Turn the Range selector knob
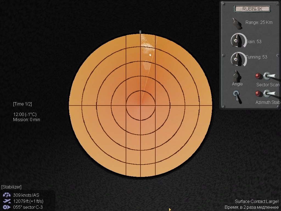 [237, 23]
